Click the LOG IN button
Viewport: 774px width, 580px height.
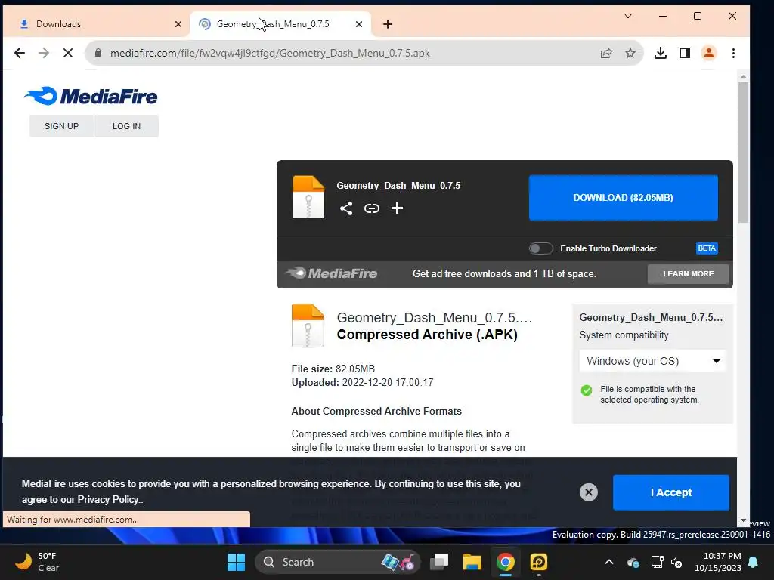tap(126, 126)
